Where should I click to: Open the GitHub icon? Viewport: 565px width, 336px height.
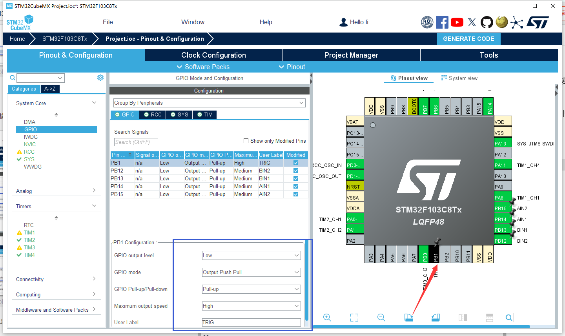pos(487,22)
